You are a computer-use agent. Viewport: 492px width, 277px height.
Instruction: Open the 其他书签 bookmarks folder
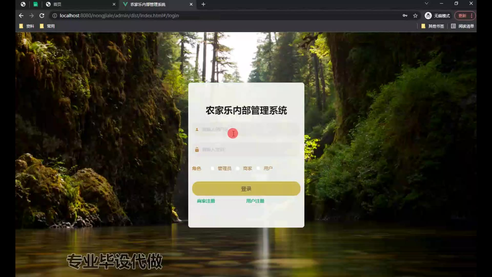tap(433, 26)
